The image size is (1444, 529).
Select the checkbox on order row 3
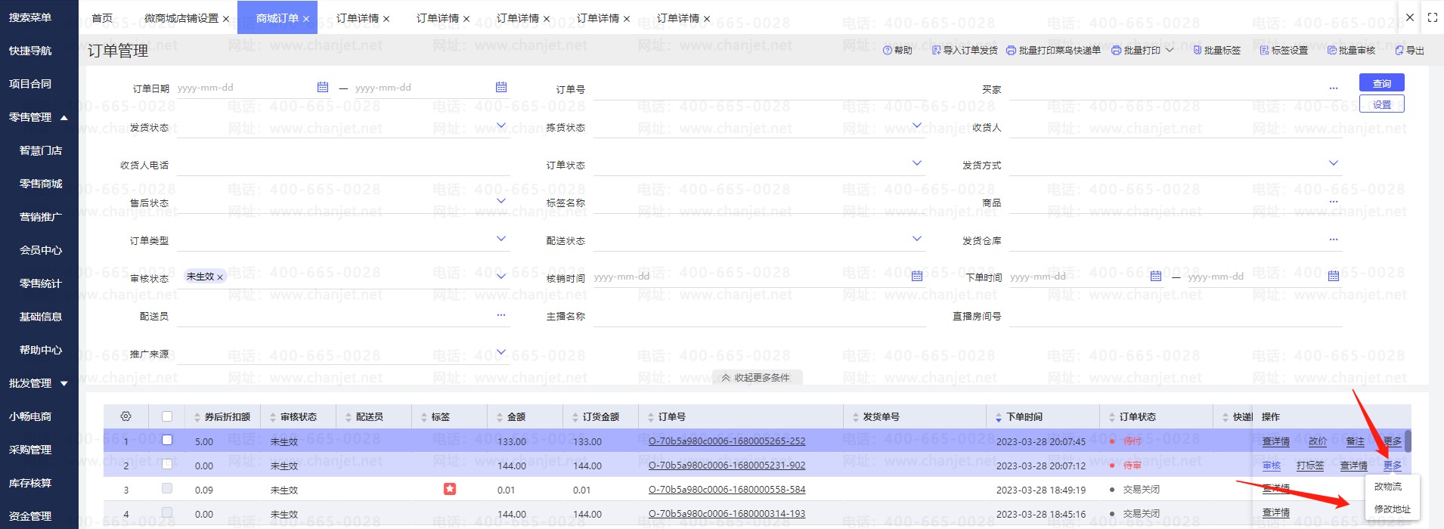[167, 489]
